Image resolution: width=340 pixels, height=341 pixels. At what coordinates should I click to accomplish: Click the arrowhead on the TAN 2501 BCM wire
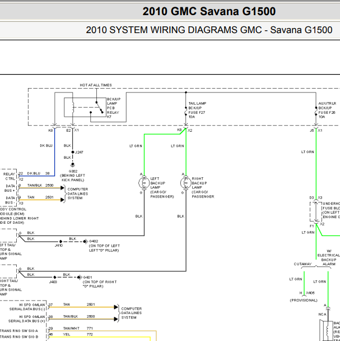point(63,200)
